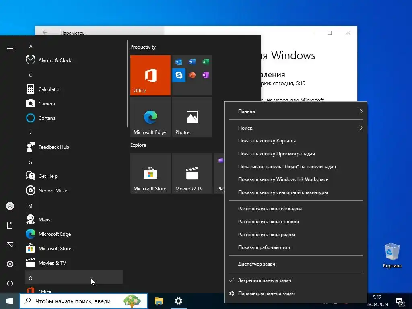Open Alarms & Clock from app list

(x=74, y=60)
